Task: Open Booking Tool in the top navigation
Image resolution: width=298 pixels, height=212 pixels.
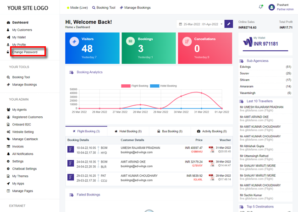Action: [x=104, y=8]
